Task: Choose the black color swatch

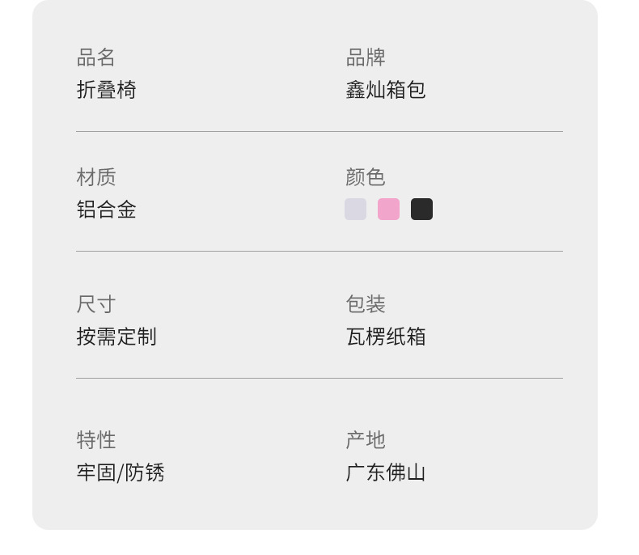Action: pos(421,209)
